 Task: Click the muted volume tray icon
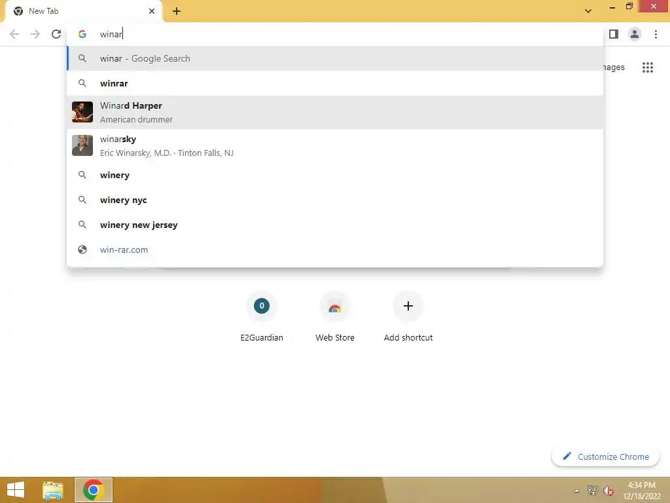608,491
